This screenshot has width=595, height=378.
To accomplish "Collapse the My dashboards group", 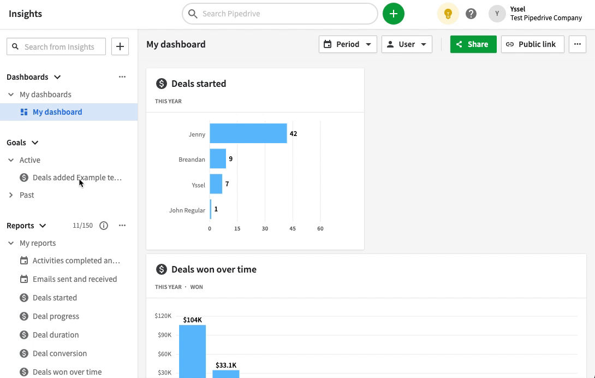I will point(10,94).
